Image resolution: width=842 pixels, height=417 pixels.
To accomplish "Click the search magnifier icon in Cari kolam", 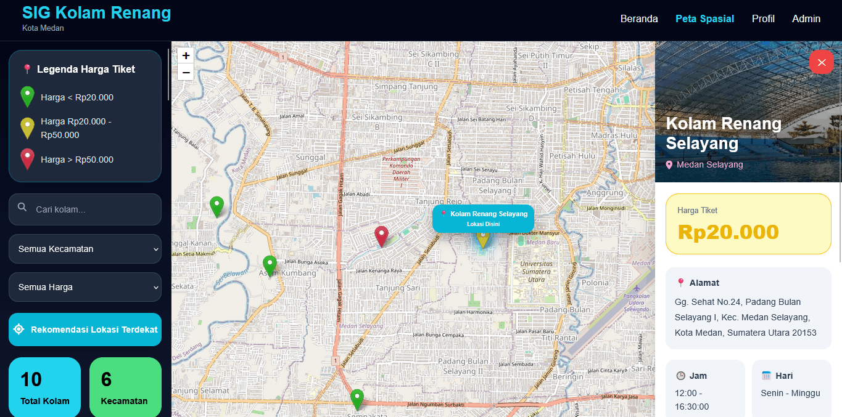I will 23,208.
